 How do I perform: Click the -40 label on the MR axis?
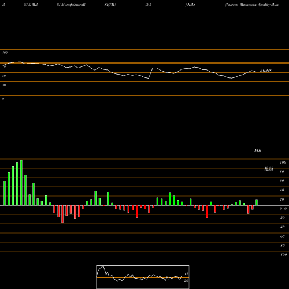[282, 227]
